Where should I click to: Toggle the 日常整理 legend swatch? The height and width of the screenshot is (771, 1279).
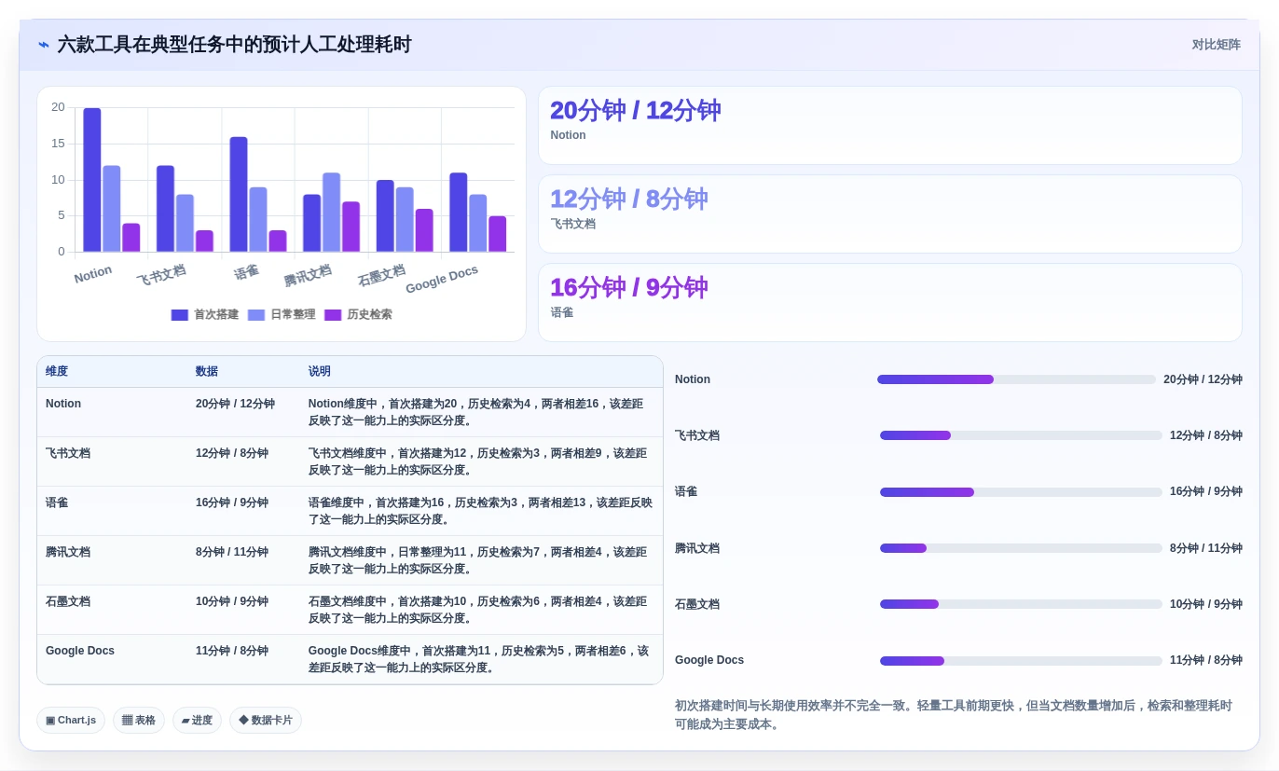point(256,315)
